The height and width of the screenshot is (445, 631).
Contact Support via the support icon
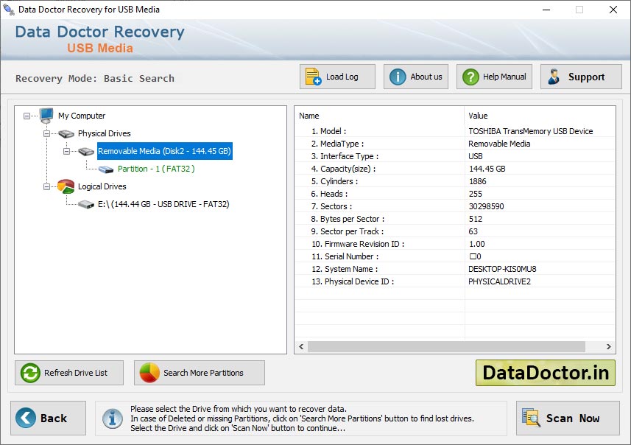[554, 76]
